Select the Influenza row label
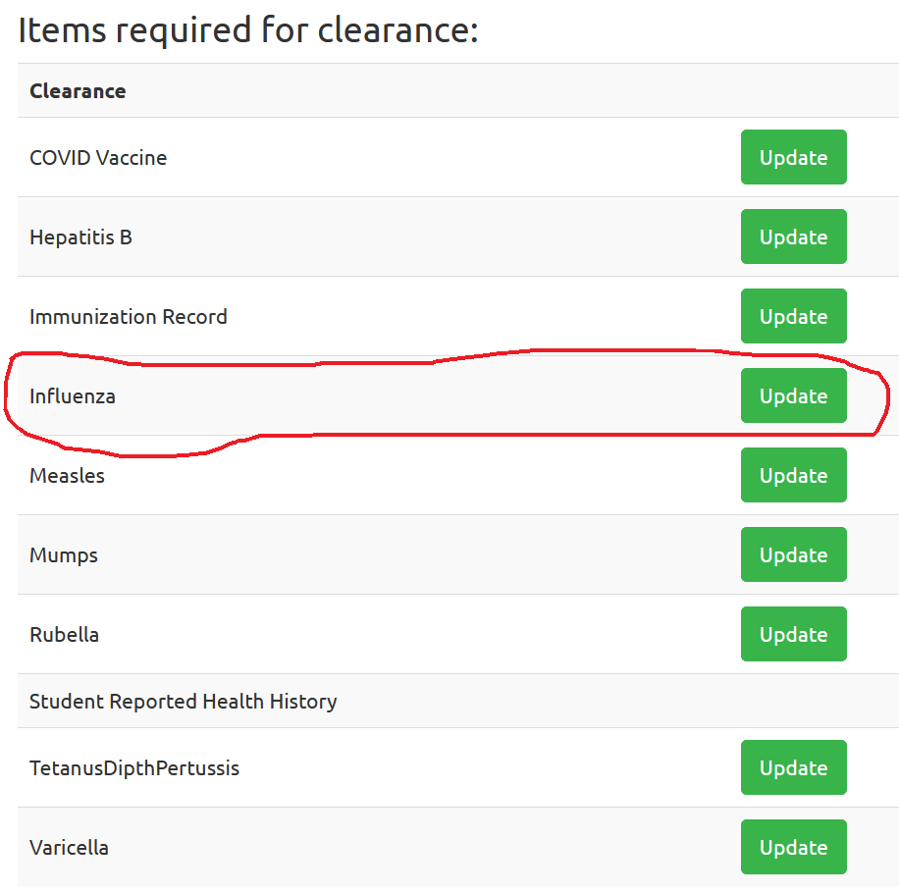Image resolution: width=899 pixels, height=893 pixels. coord(73,396)
